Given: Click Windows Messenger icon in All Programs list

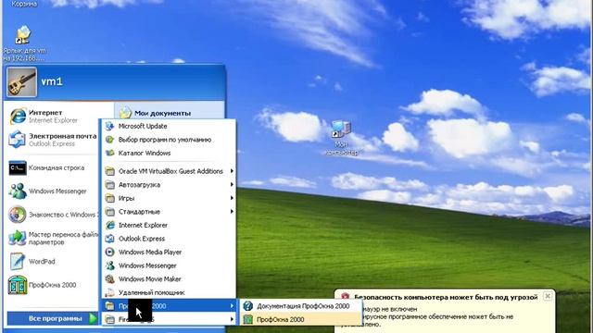Looking at the screenshot, I should 110,265.
